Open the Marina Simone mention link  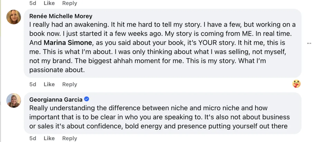[x=68, y=42]
